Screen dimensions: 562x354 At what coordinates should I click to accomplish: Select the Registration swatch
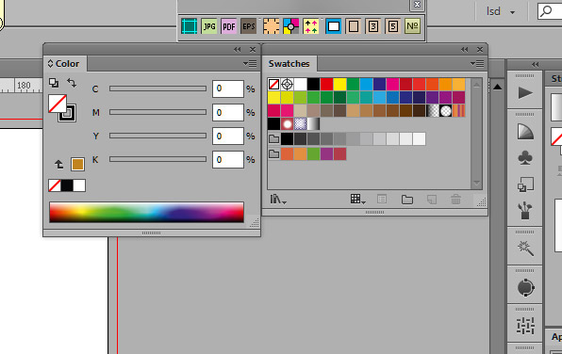287,85
